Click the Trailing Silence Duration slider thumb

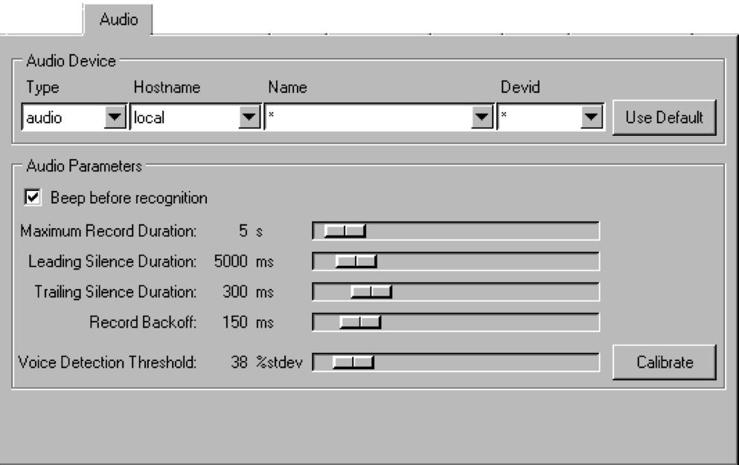point(371,292)
